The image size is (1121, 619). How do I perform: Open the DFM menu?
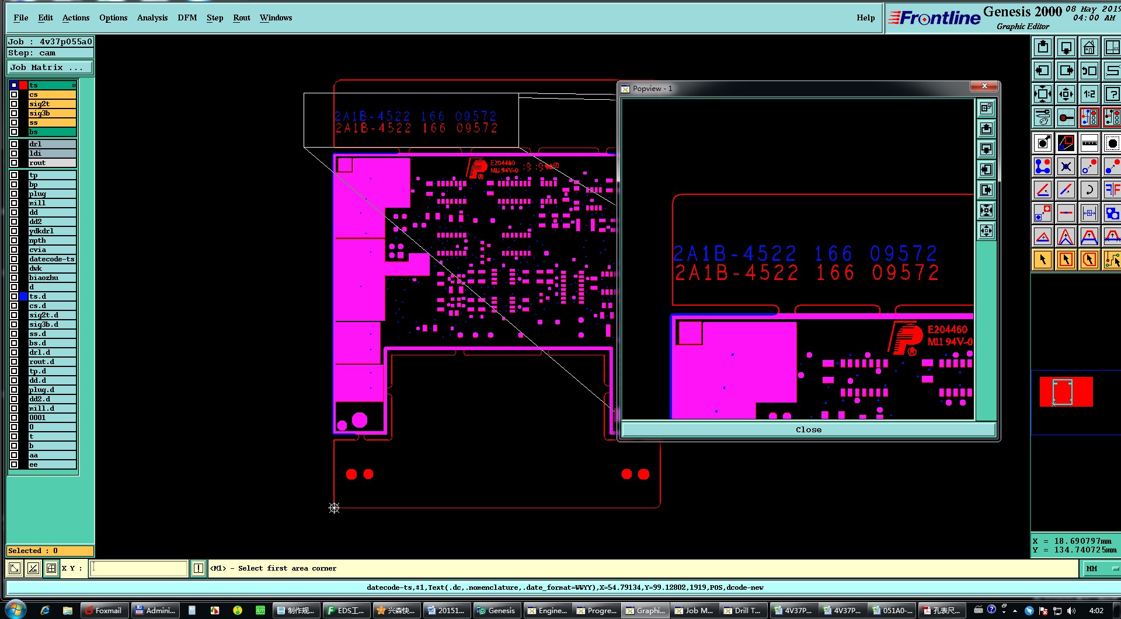point(187,18)
